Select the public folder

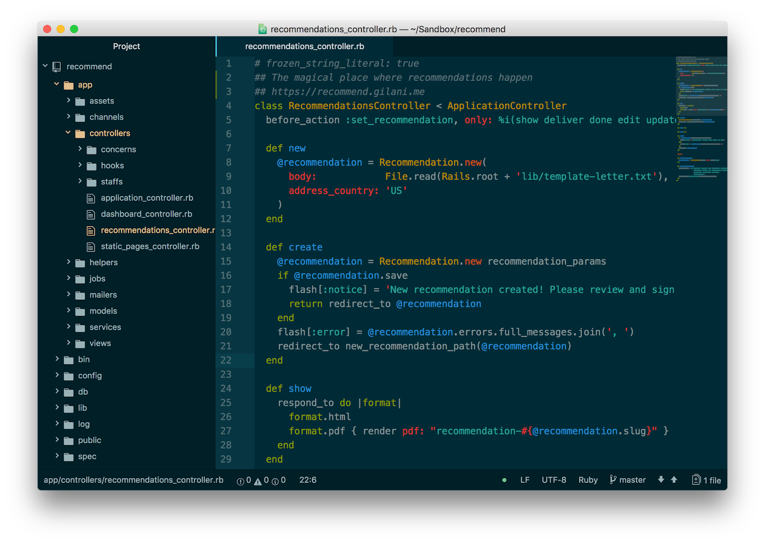pos(89,440)
